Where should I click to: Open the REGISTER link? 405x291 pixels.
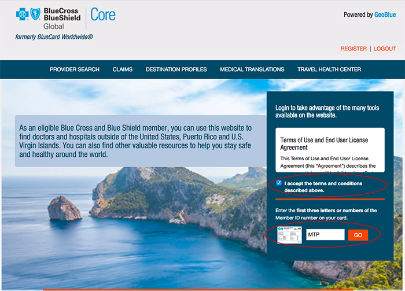pos(354,49)
